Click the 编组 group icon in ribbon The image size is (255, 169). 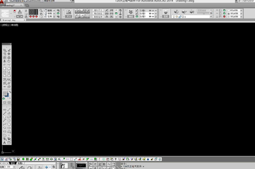point(131,13)
